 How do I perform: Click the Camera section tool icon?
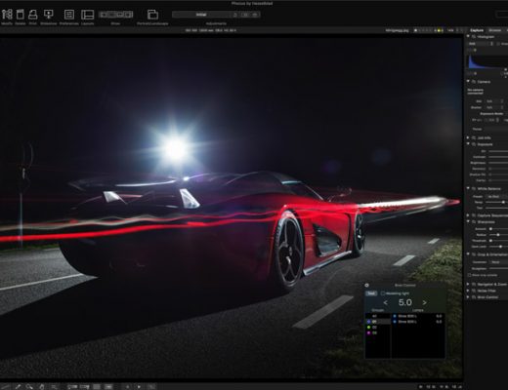(x=474, y=82)
